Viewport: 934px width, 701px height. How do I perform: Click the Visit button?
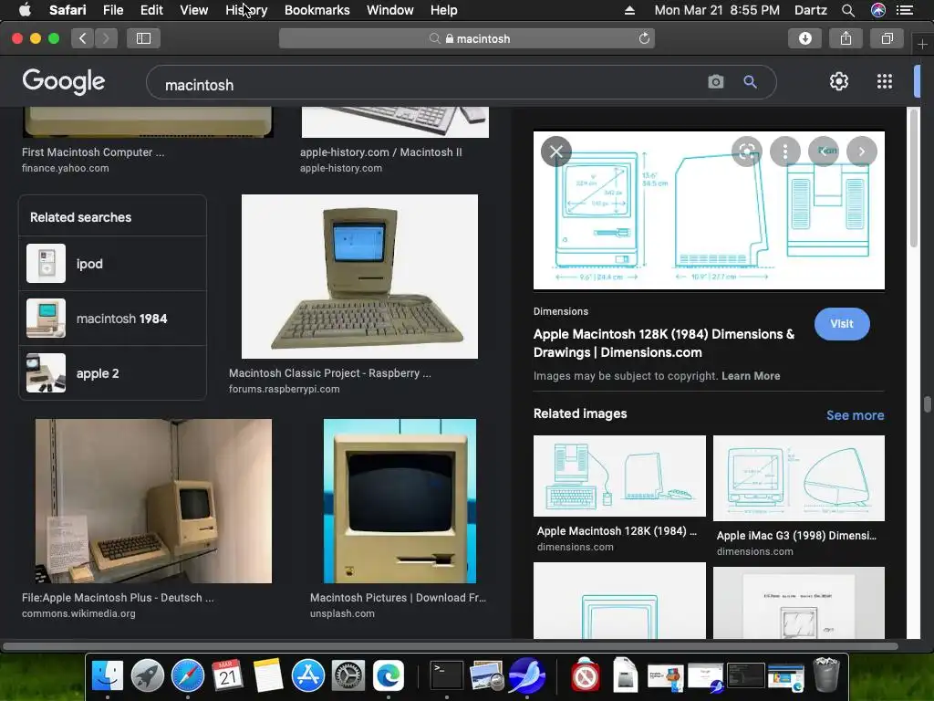coord(842,324)
